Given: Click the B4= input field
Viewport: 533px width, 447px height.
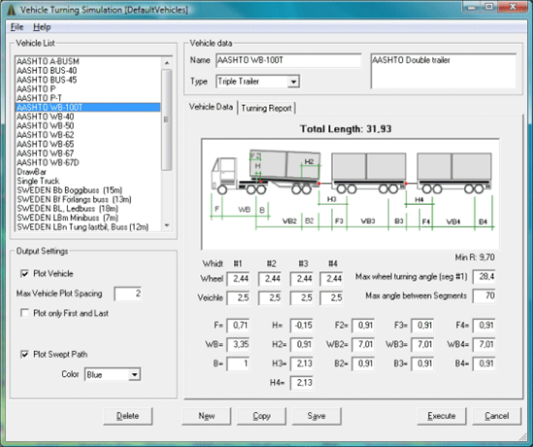Looking at the screenshot, I should point(484,363).
